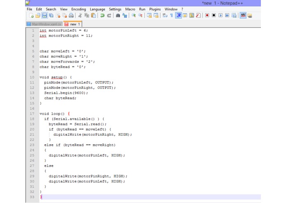Open the File menu

(29, 9)
